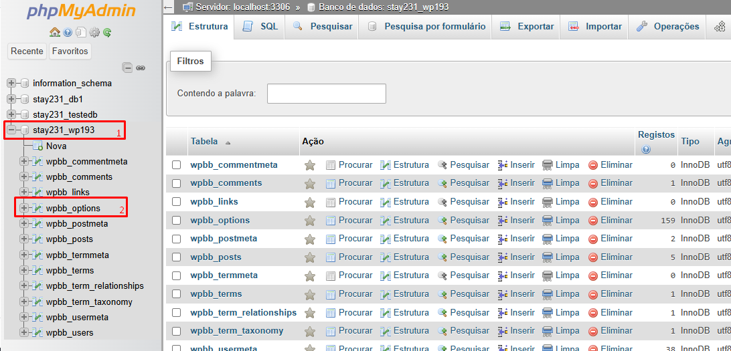Screen dimensions: 731x351
Task: Tick the wpbb_postmeta checkbox
Action: pos(176,239)
